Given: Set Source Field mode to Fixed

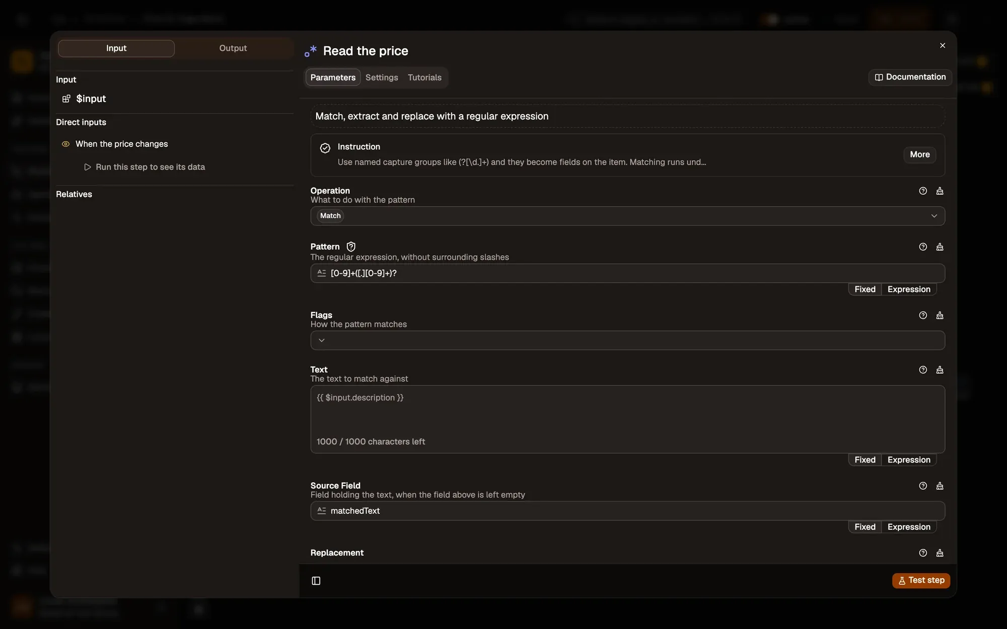Looking at the screenshot, I should click(x=865, y=527).
